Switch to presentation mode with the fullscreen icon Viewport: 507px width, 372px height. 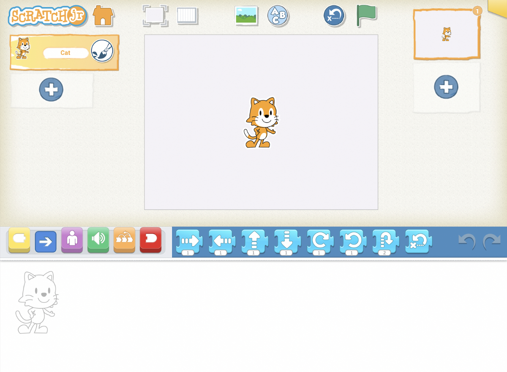pos(155,16)
